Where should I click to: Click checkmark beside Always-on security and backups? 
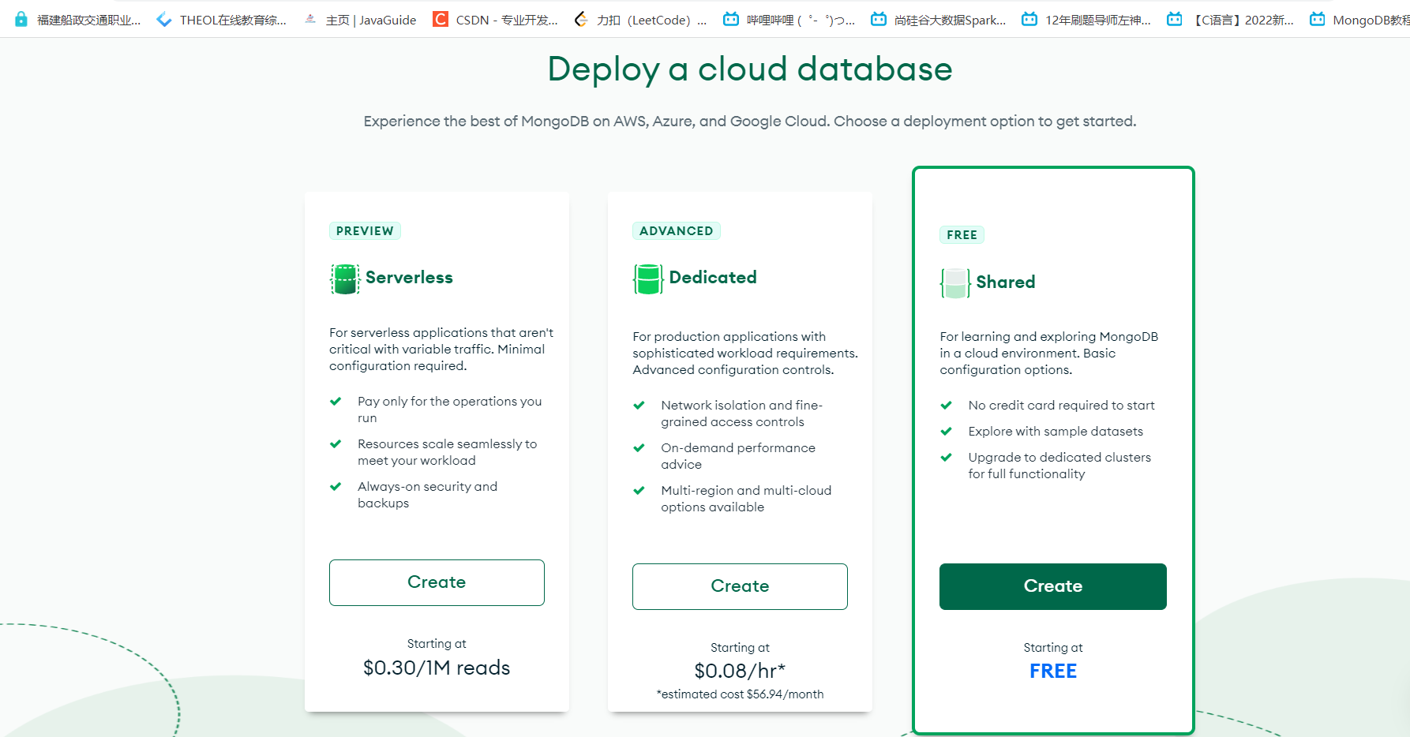click(x=336, y=486)
